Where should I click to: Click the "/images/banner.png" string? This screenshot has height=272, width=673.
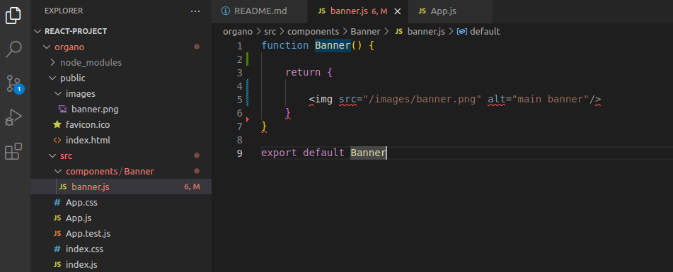[x=422, y=100]
